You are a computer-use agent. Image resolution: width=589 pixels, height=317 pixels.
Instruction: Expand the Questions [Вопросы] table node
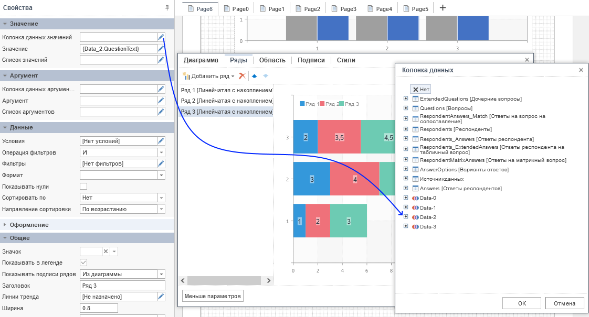click(406, 108)
